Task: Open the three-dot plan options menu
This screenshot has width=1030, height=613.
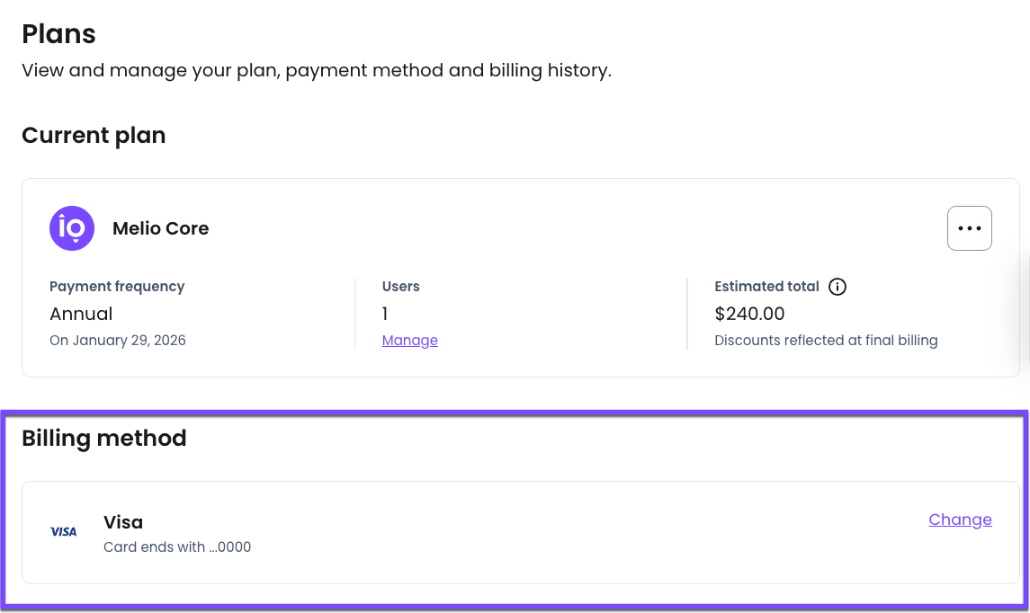Action: (x=969, y=228)
